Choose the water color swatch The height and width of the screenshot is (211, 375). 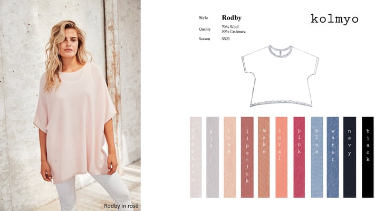(333, 157)
